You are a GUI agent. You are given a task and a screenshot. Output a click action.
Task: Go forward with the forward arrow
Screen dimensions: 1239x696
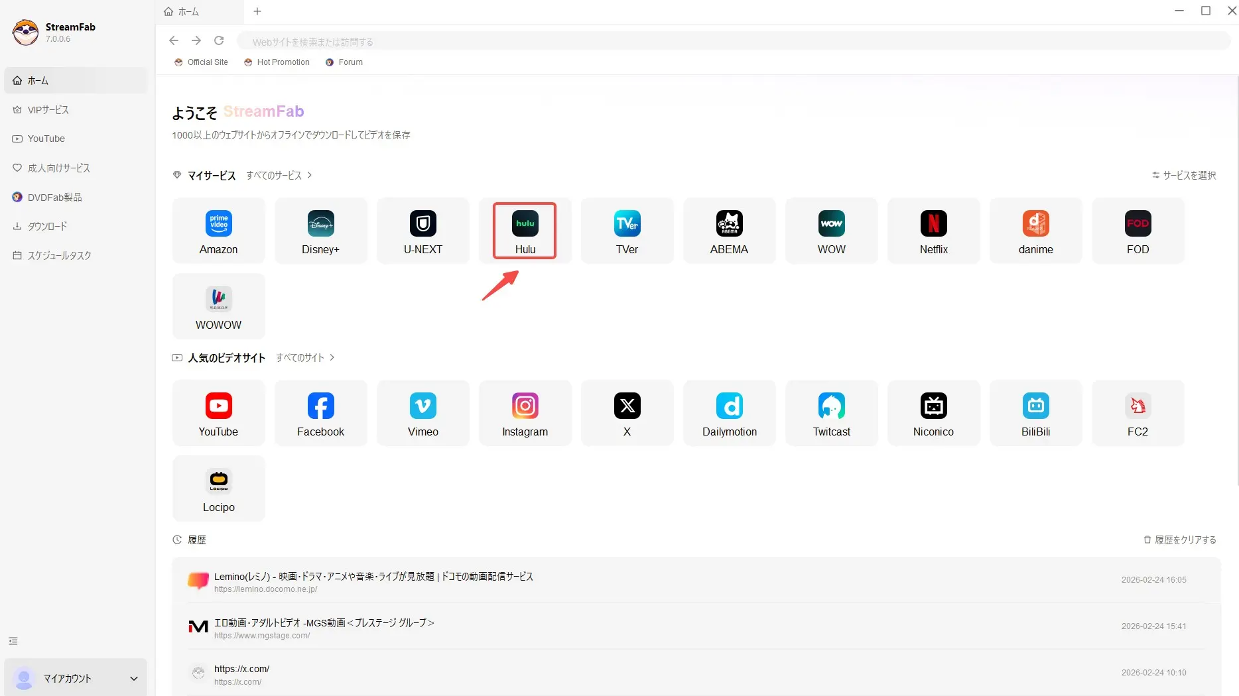(196, 40)
